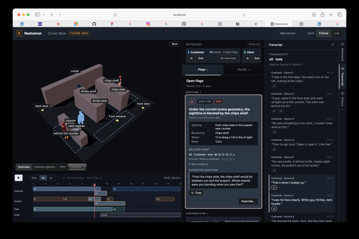The image size is (359, 239).
Task: Click the Override... button
Action: point(248,201)
